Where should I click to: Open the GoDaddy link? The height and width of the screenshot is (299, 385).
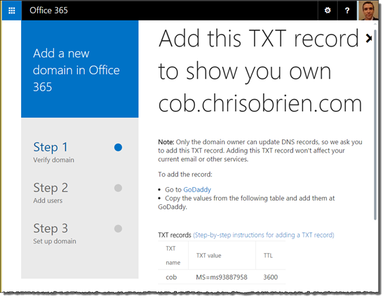(x=197, y=190)
